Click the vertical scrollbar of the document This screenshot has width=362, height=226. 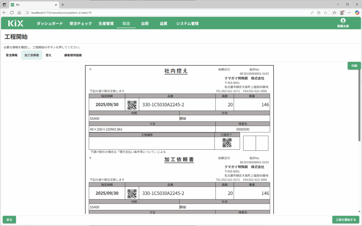[x=360, y=106]
